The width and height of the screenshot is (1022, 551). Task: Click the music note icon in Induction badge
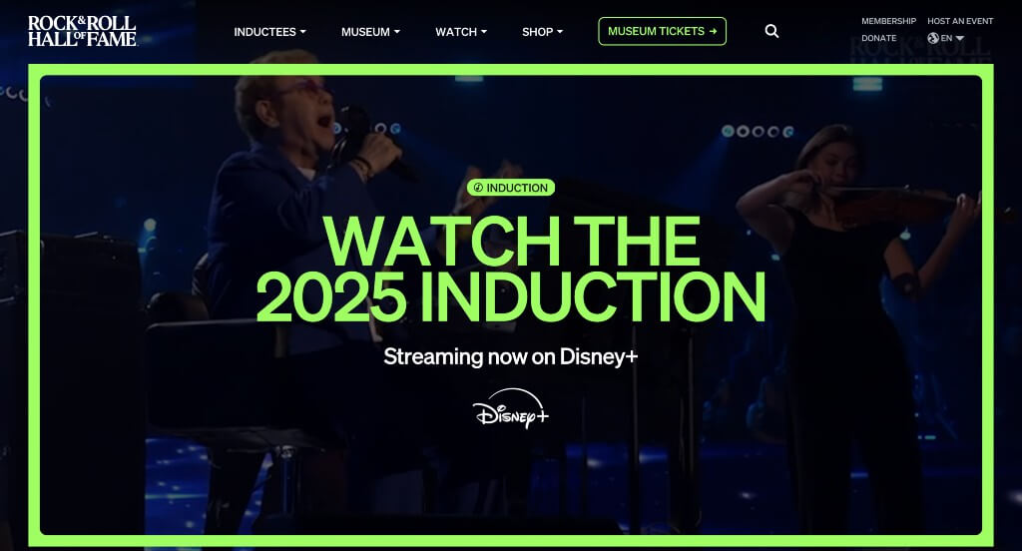click(x=478, y=188)
